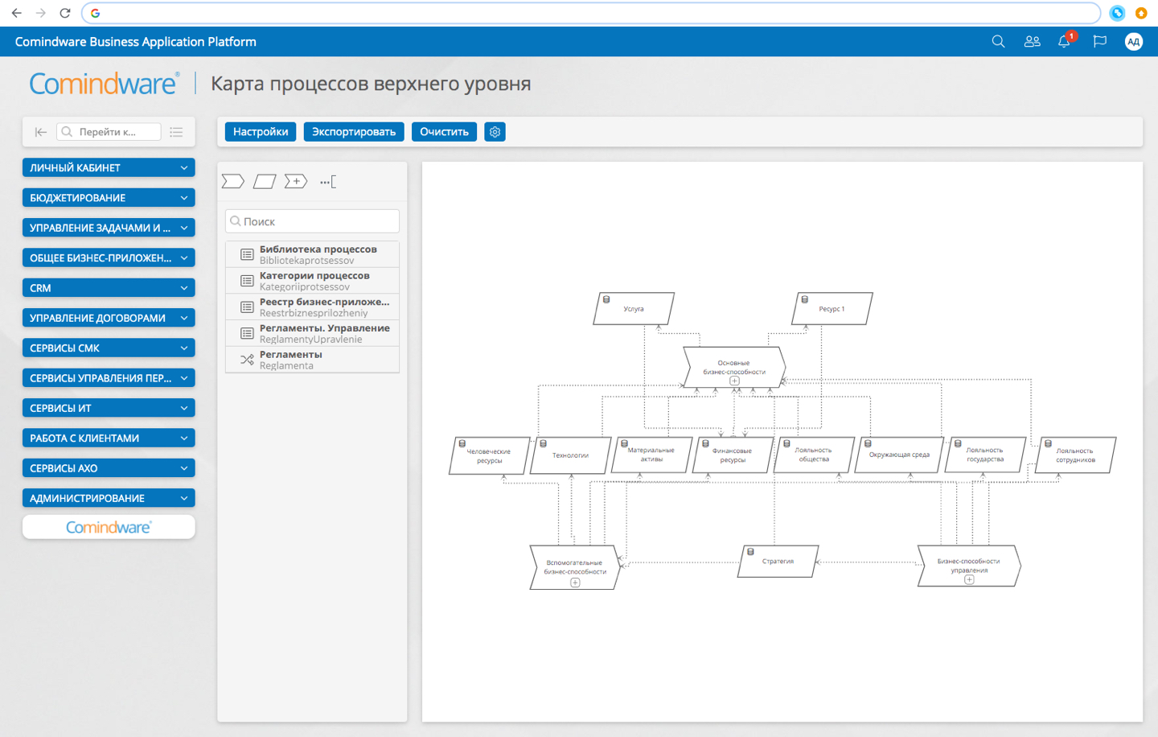
Task: Select the Технологии diagram node
Action: click(x=570, y=455)
